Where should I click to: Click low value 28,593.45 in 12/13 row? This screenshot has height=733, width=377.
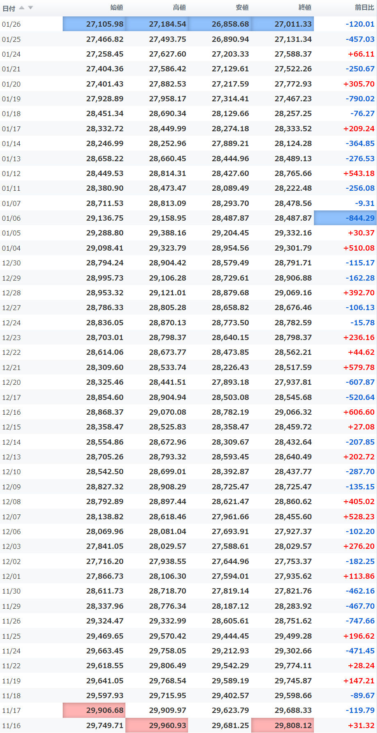[230, 457]
